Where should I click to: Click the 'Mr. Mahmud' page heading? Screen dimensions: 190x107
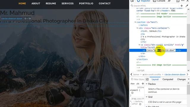pyautogui.click(x=17, y=13)
